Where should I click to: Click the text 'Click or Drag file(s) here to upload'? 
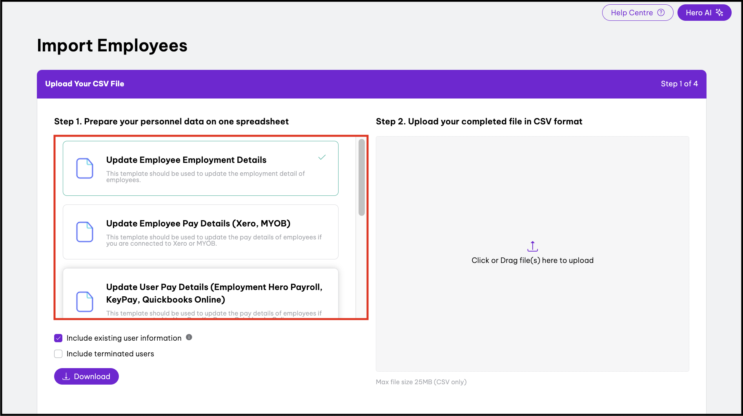point(532,260)
